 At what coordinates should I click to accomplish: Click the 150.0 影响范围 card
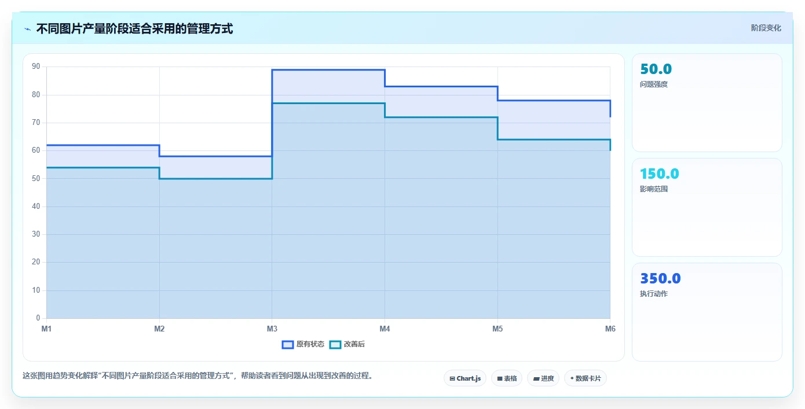pyautogui.click(x=707, y=207)
